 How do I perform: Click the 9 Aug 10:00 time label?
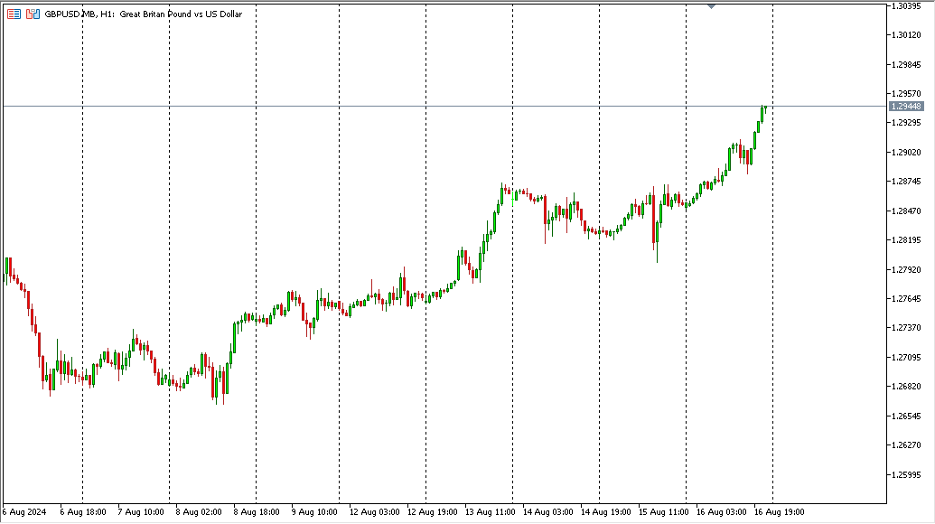point(314,512)
